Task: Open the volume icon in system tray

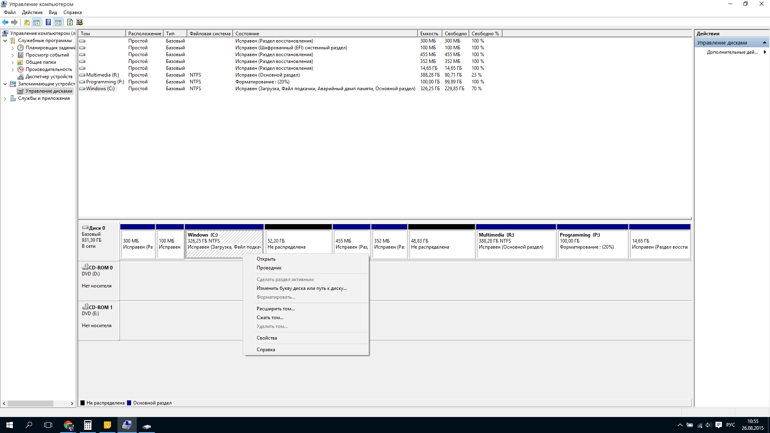Action: point(709,425)
